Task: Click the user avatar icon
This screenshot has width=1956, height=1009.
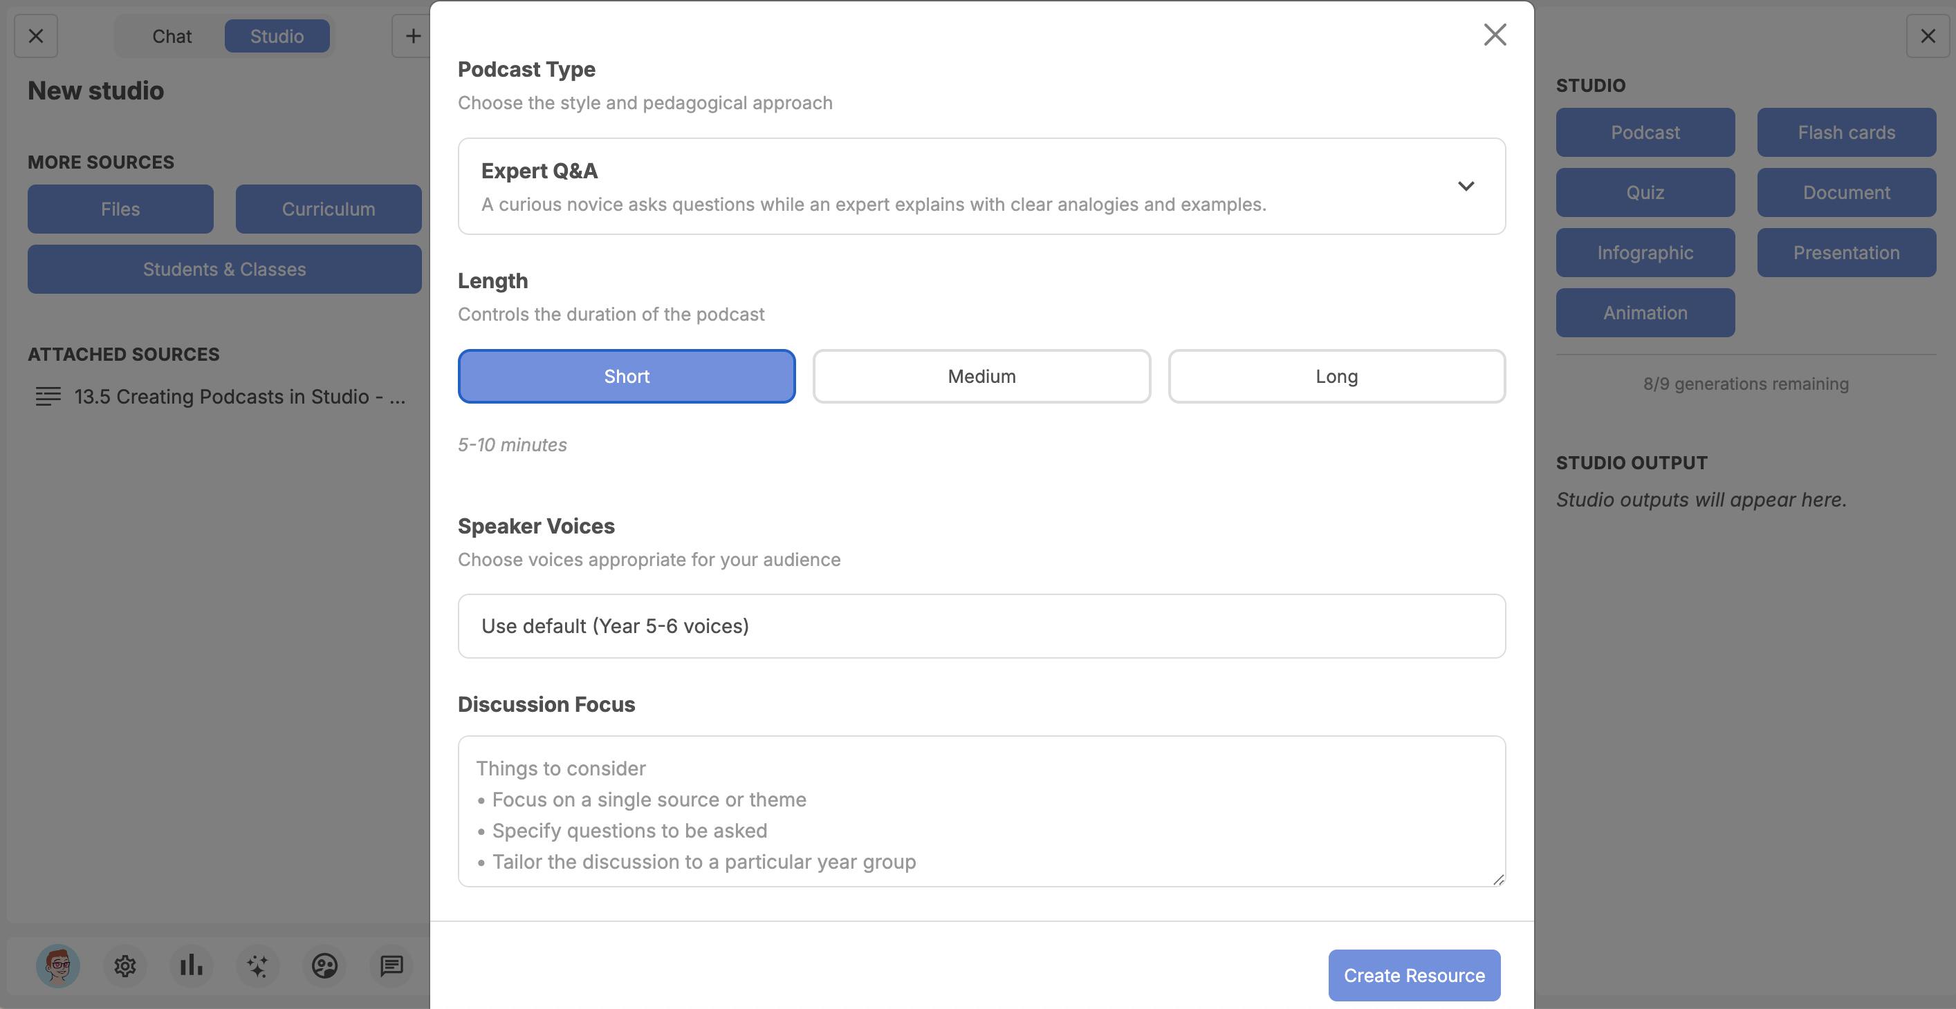Action: [x=57, y=965]
